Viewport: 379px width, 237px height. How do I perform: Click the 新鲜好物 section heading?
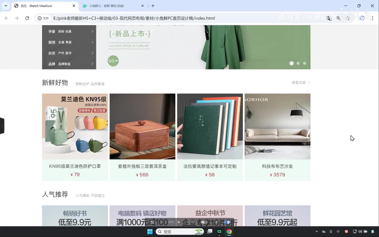55,83
